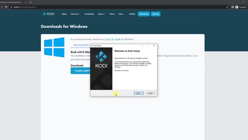This screenshot has height=140, width=248.
Task: Click the Downloads for Windows heading
Action: coord(64,26)
